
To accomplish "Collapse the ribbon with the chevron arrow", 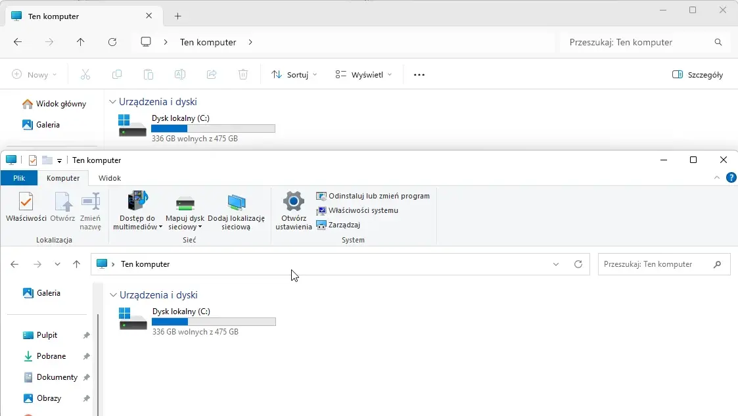I will pos(717,178).
